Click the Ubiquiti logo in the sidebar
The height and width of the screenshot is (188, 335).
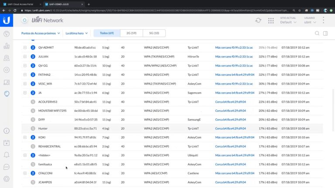tap(7, 20)
